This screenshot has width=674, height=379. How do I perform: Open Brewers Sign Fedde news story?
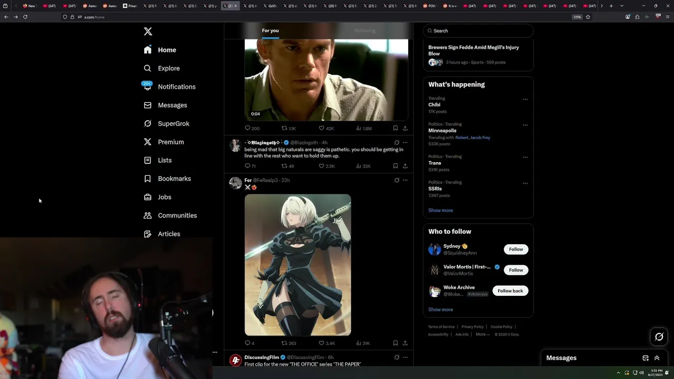click(x=478, y=55)
